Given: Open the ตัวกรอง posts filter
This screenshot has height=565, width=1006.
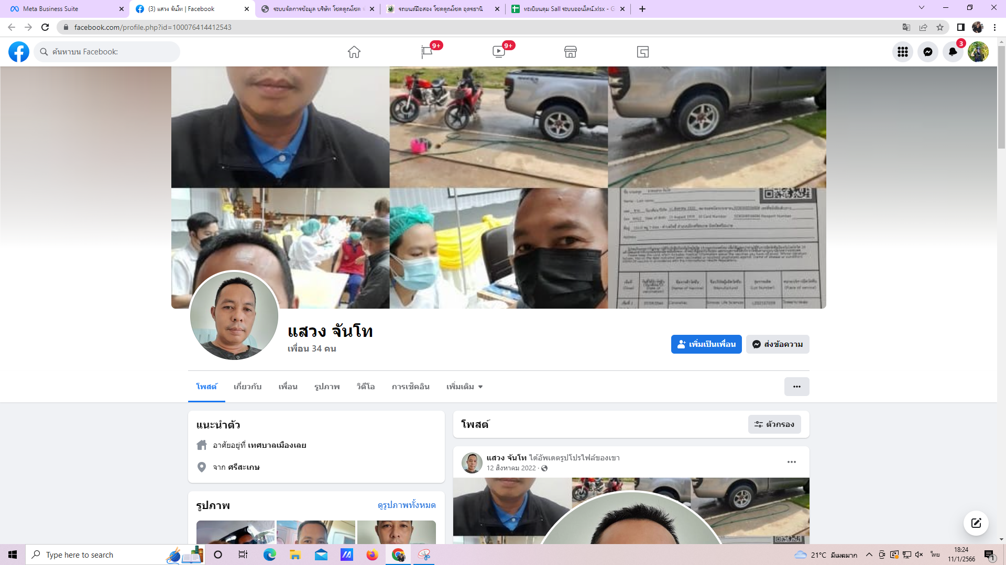Looking at the screenshot, I should 774,424.
